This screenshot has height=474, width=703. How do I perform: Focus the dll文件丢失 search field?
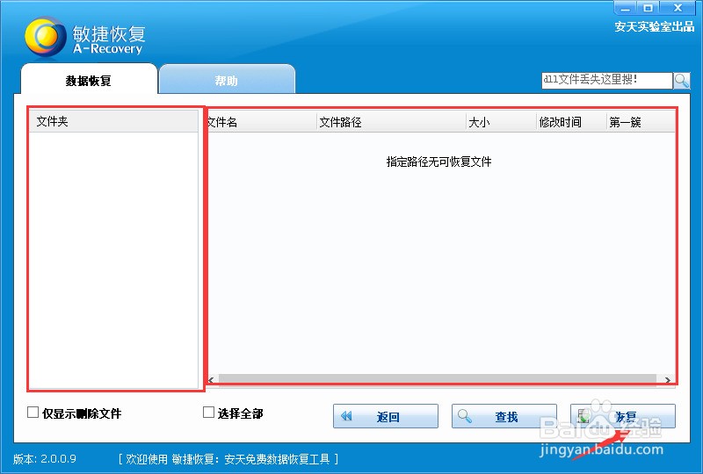[x=605, y=81]
